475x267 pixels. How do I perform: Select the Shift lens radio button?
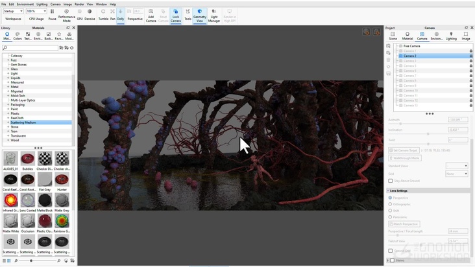click(390, 211)
